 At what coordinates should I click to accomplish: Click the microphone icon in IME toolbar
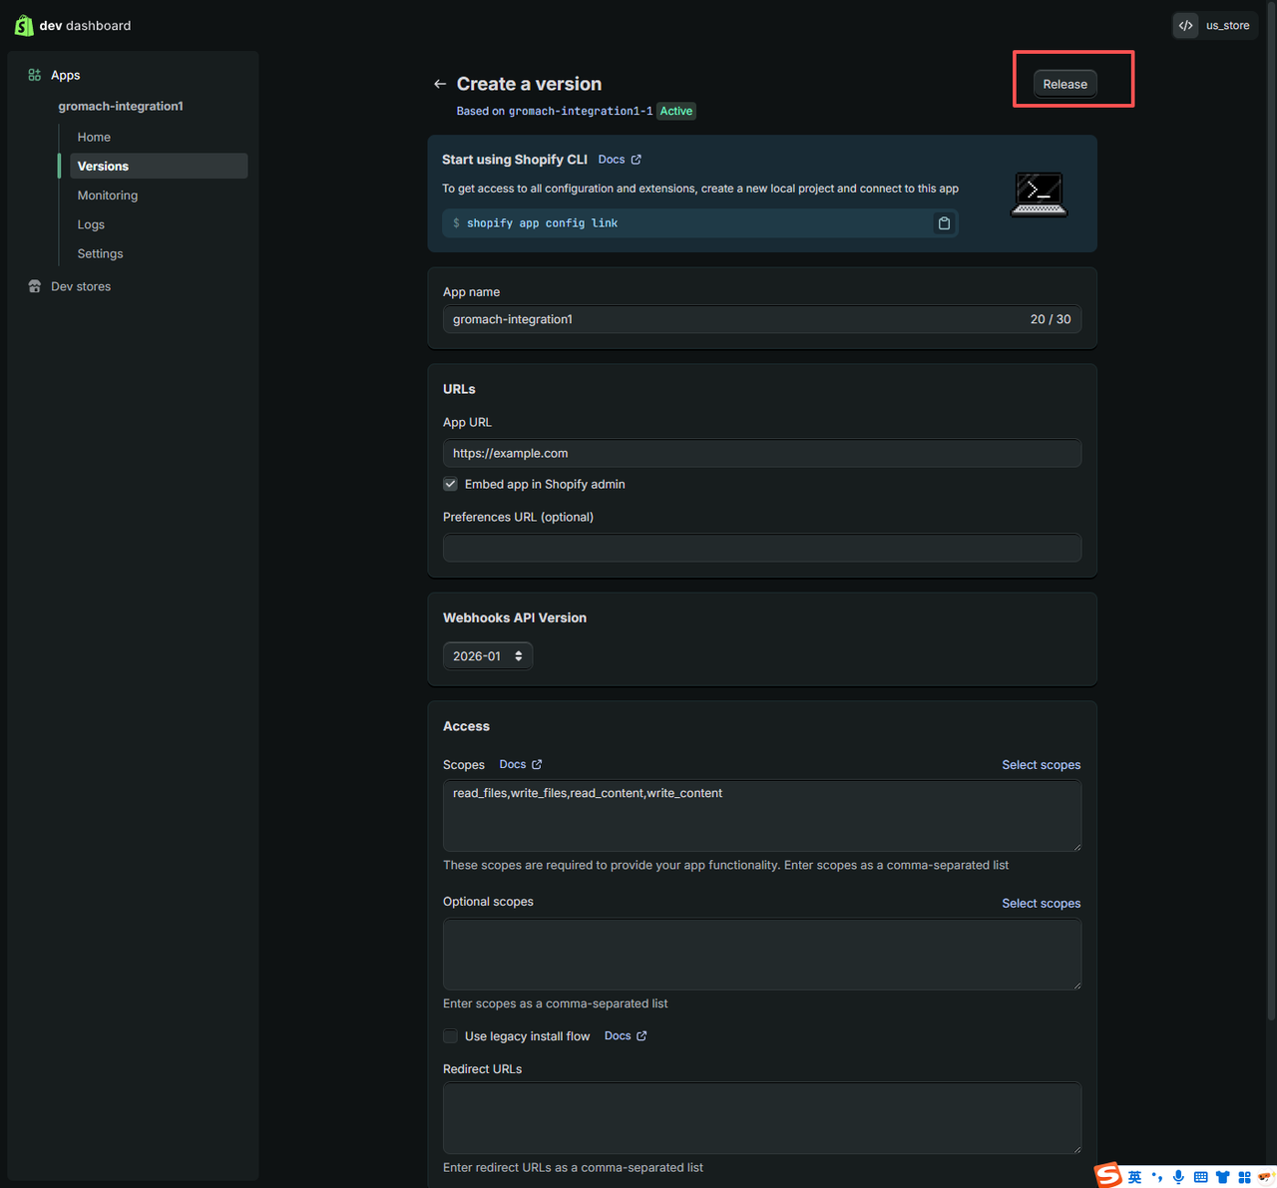point(1178,1177)
